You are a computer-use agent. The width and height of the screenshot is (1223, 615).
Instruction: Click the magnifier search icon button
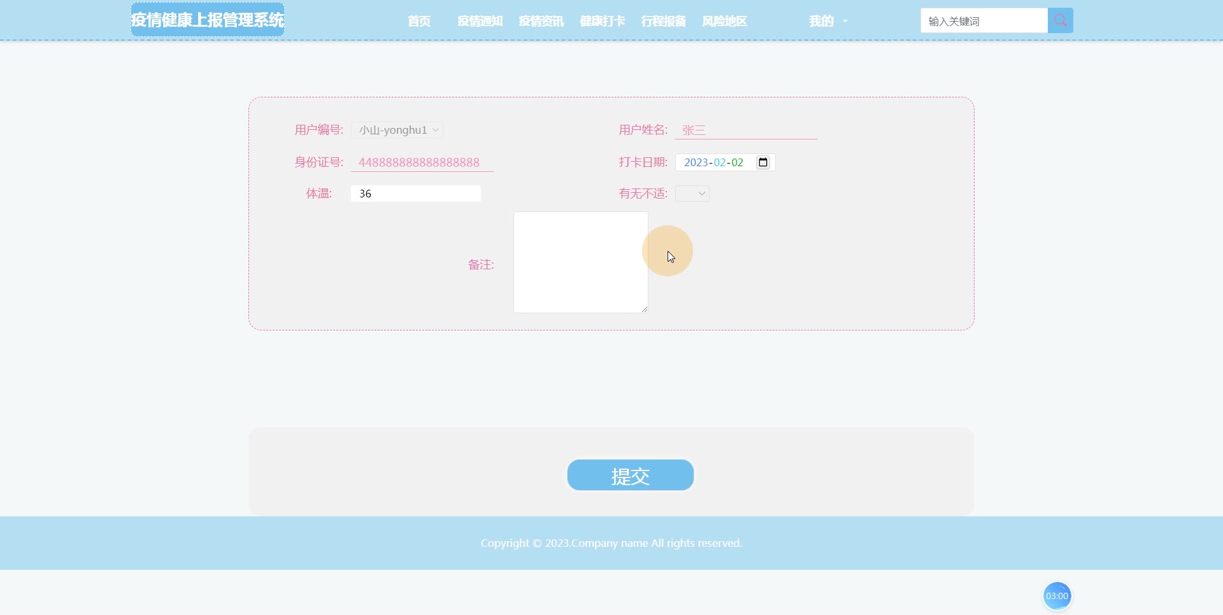[x=1061, y=20]
